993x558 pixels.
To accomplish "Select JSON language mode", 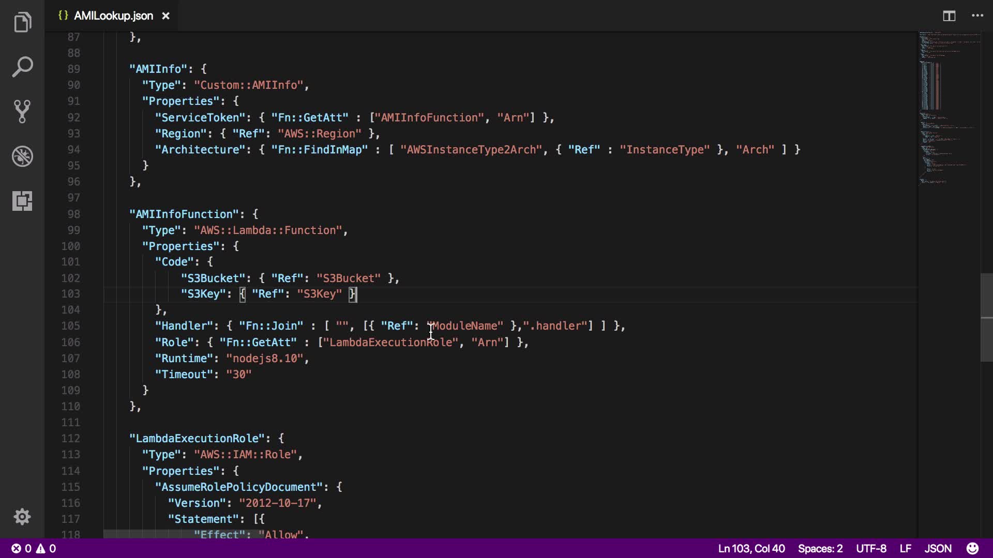I will click(938, 548).
